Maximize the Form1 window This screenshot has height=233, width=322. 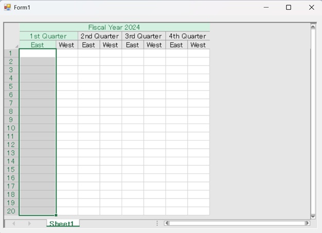(x=289, y=7)
